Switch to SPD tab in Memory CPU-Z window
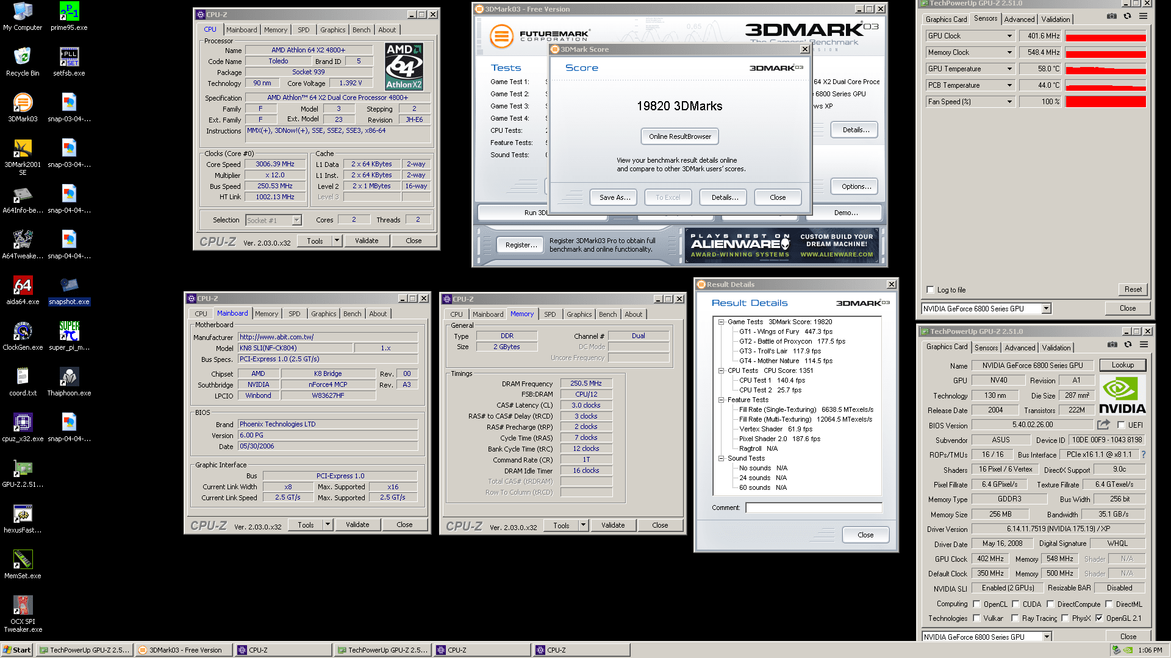 tap(550, 314)
